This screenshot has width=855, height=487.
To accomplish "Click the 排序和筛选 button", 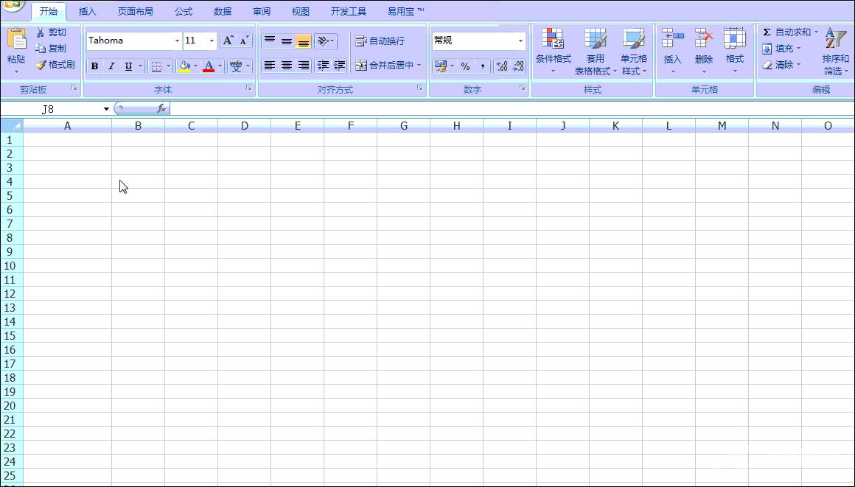I will [x=837, y=50].
